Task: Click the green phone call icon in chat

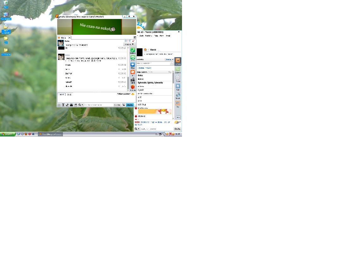Action: click(133, 50)
